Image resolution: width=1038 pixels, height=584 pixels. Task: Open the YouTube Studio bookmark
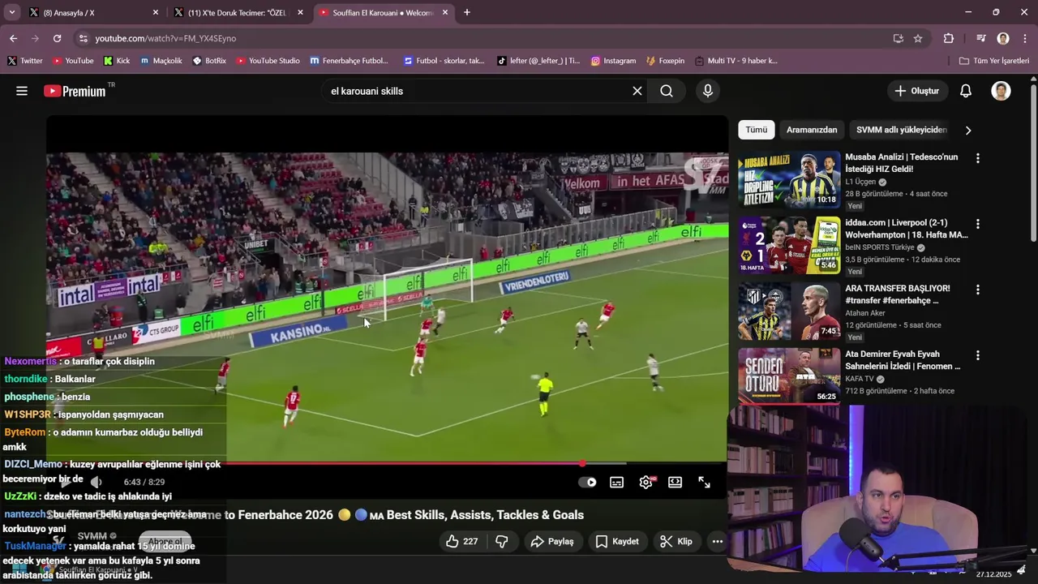pyautogui.click(x=268, y=61)
